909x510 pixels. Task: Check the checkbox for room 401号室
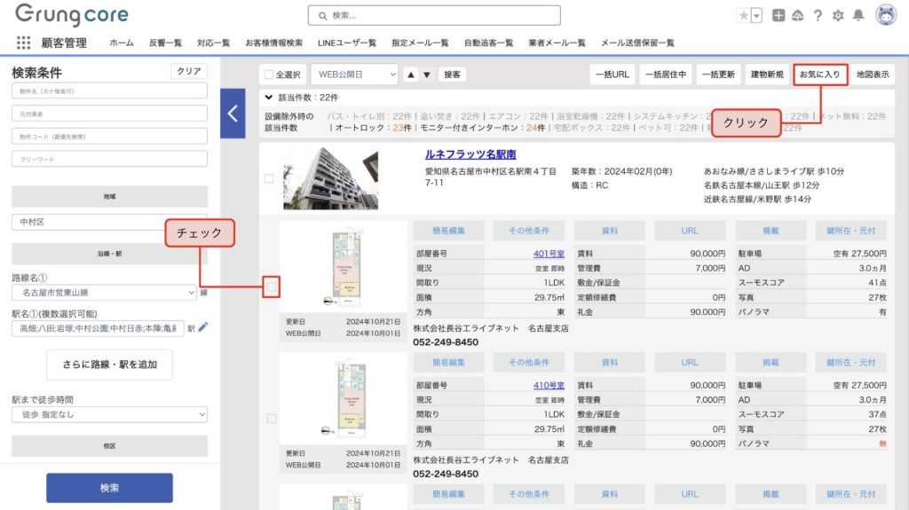(272, 286)
